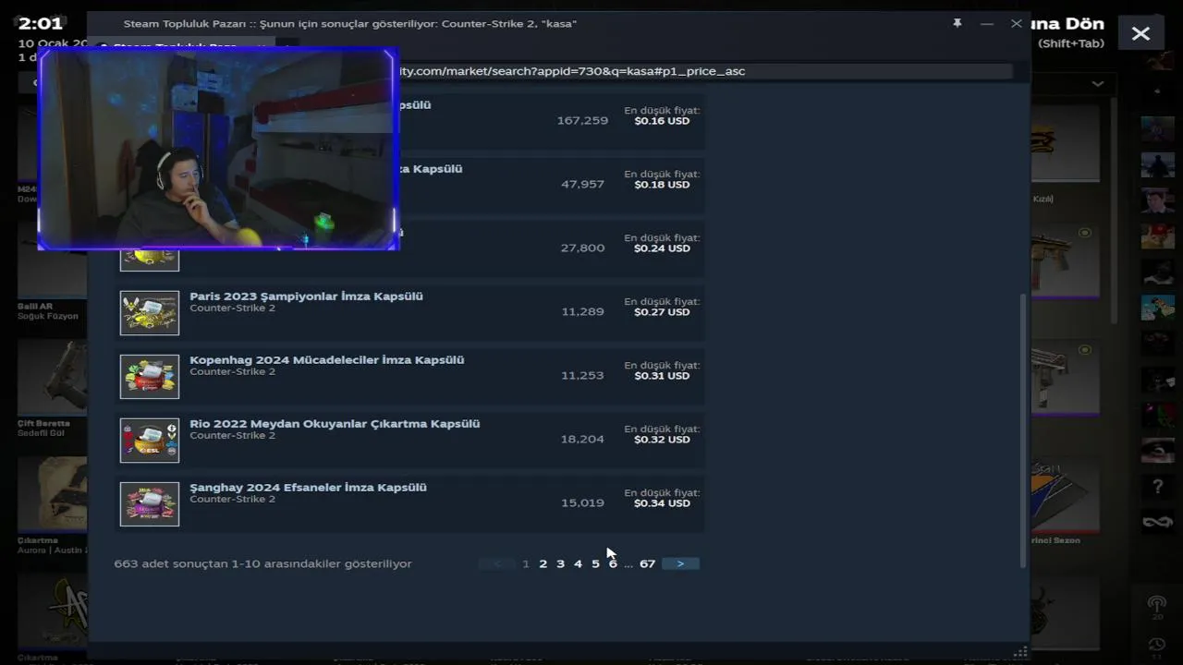Click quantity 15,019 for Şanghay 2024 capsule
This screenshot has height=665, width=1183.
(x=582, y=503)
